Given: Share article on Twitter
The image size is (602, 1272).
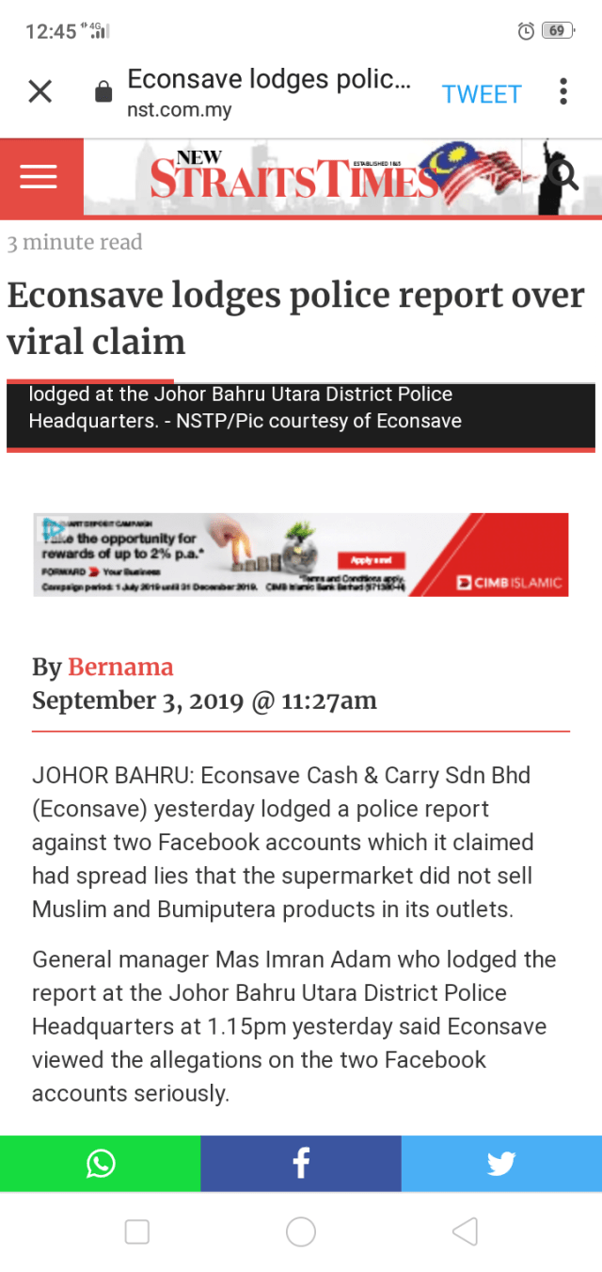Looking at the screenshot, I should tap(501, 1164).
